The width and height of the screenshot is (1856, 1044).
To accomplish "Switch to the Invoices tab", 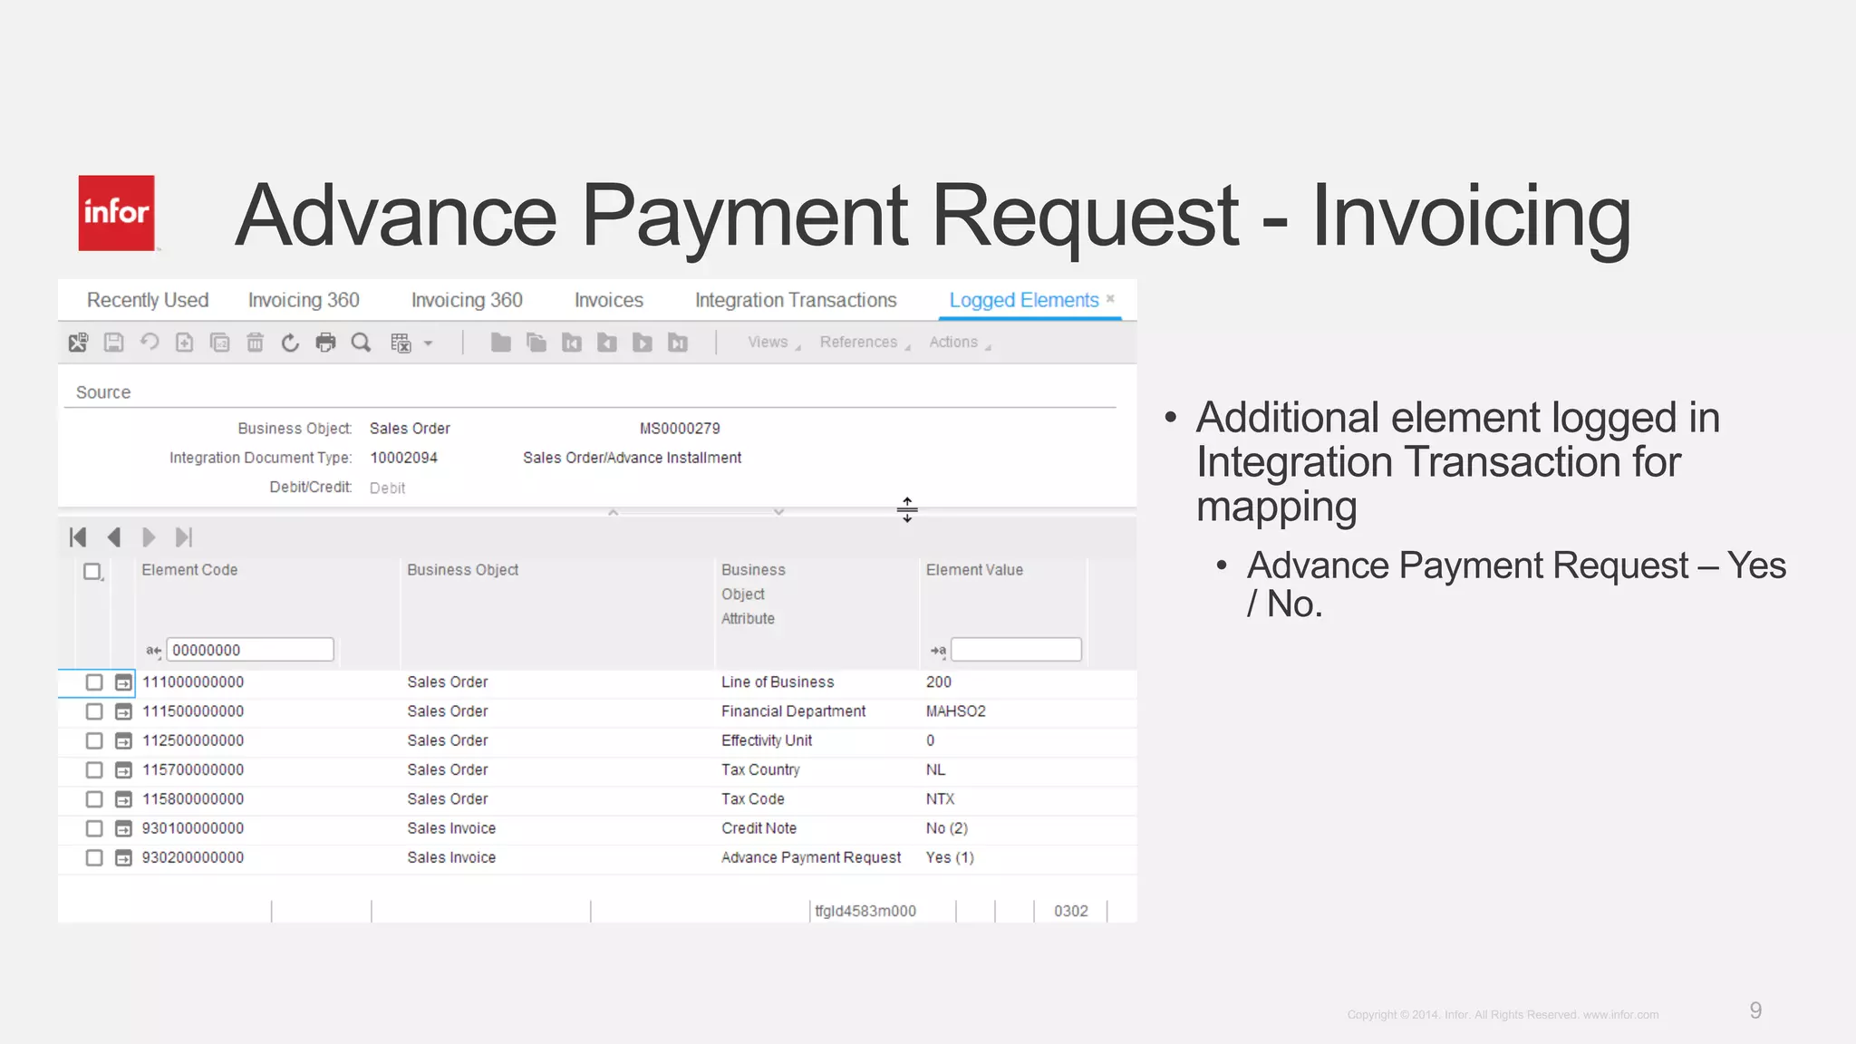I will [609, 300].
